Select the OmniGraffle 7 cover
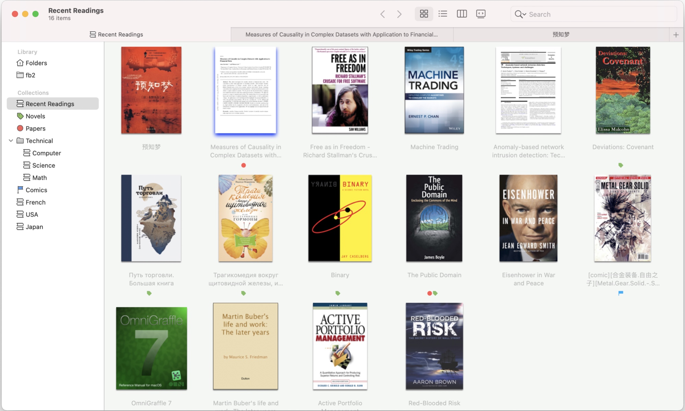 click(x=152, y=348)
